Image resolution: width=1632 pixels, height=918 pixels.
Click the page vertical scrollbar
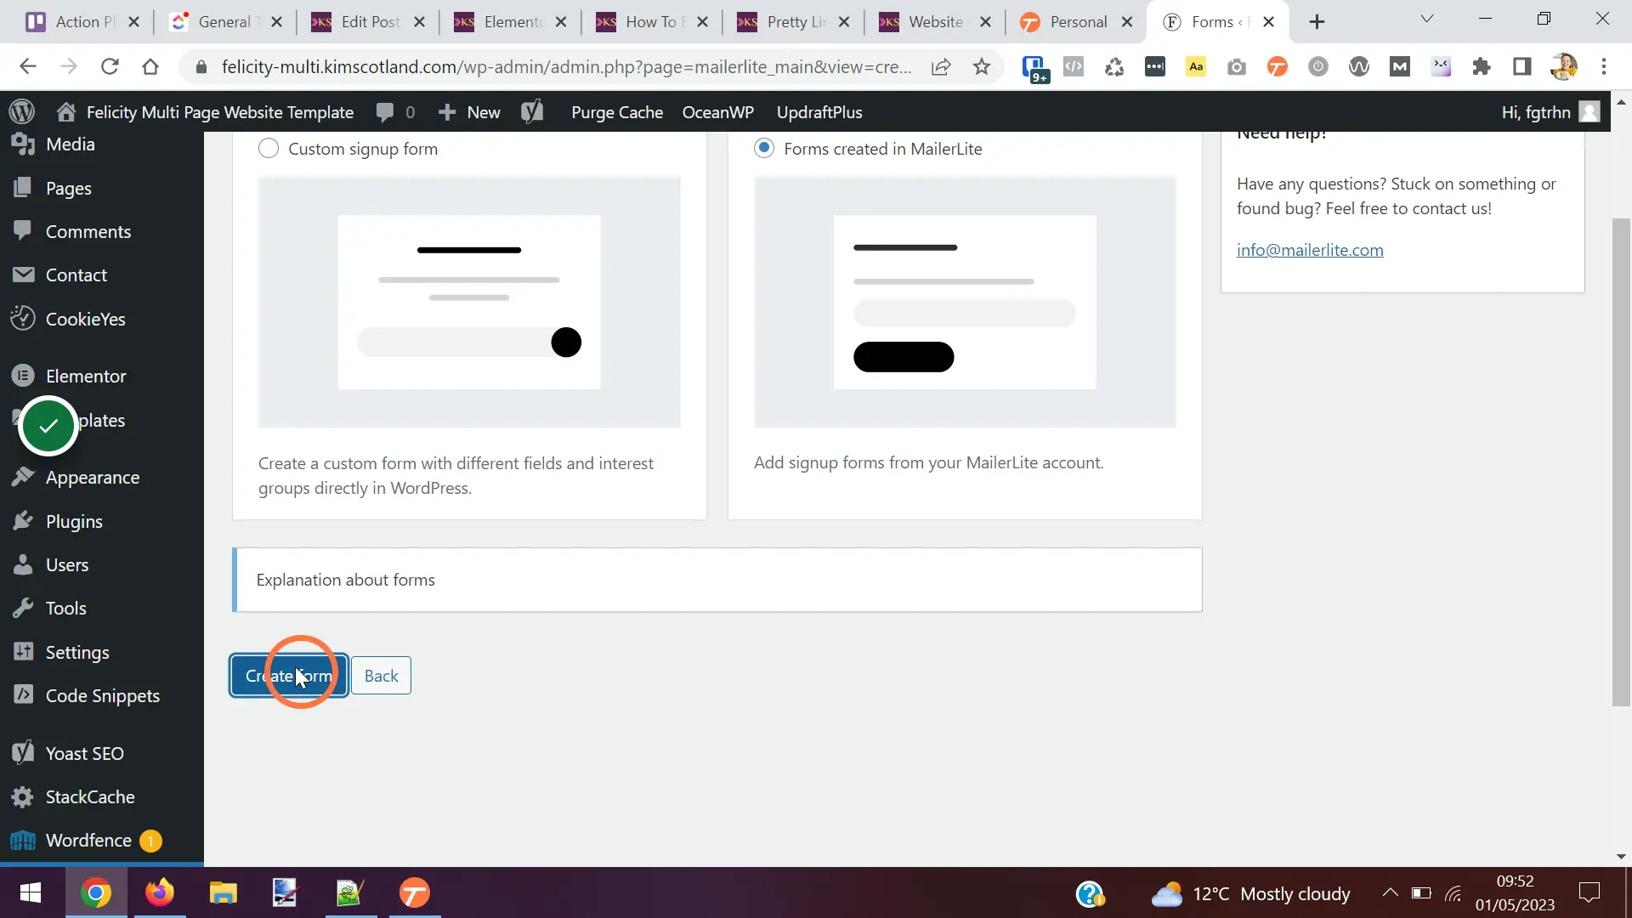[1621, 462]
